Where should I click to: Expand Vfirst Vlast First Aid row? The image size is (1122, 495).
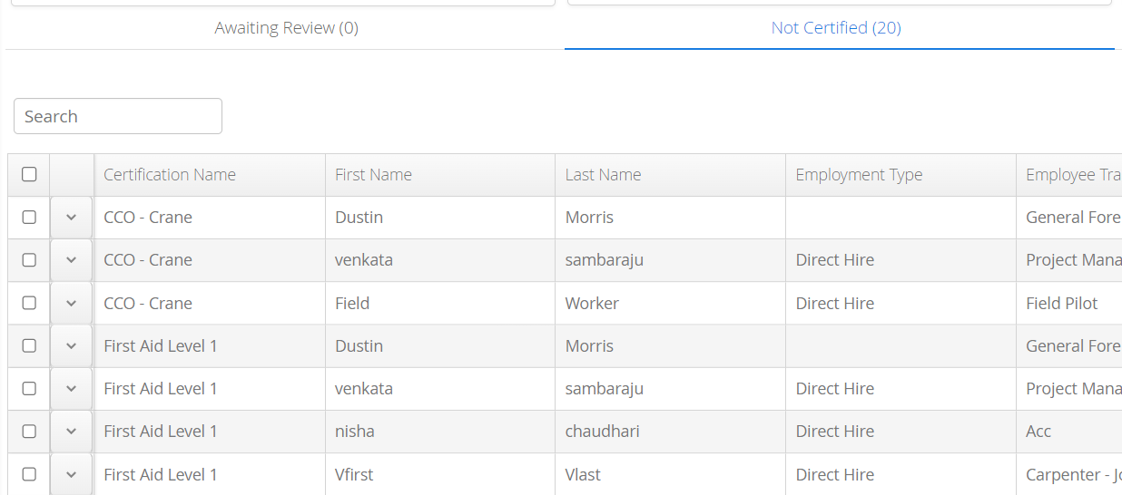click(72, 474)
